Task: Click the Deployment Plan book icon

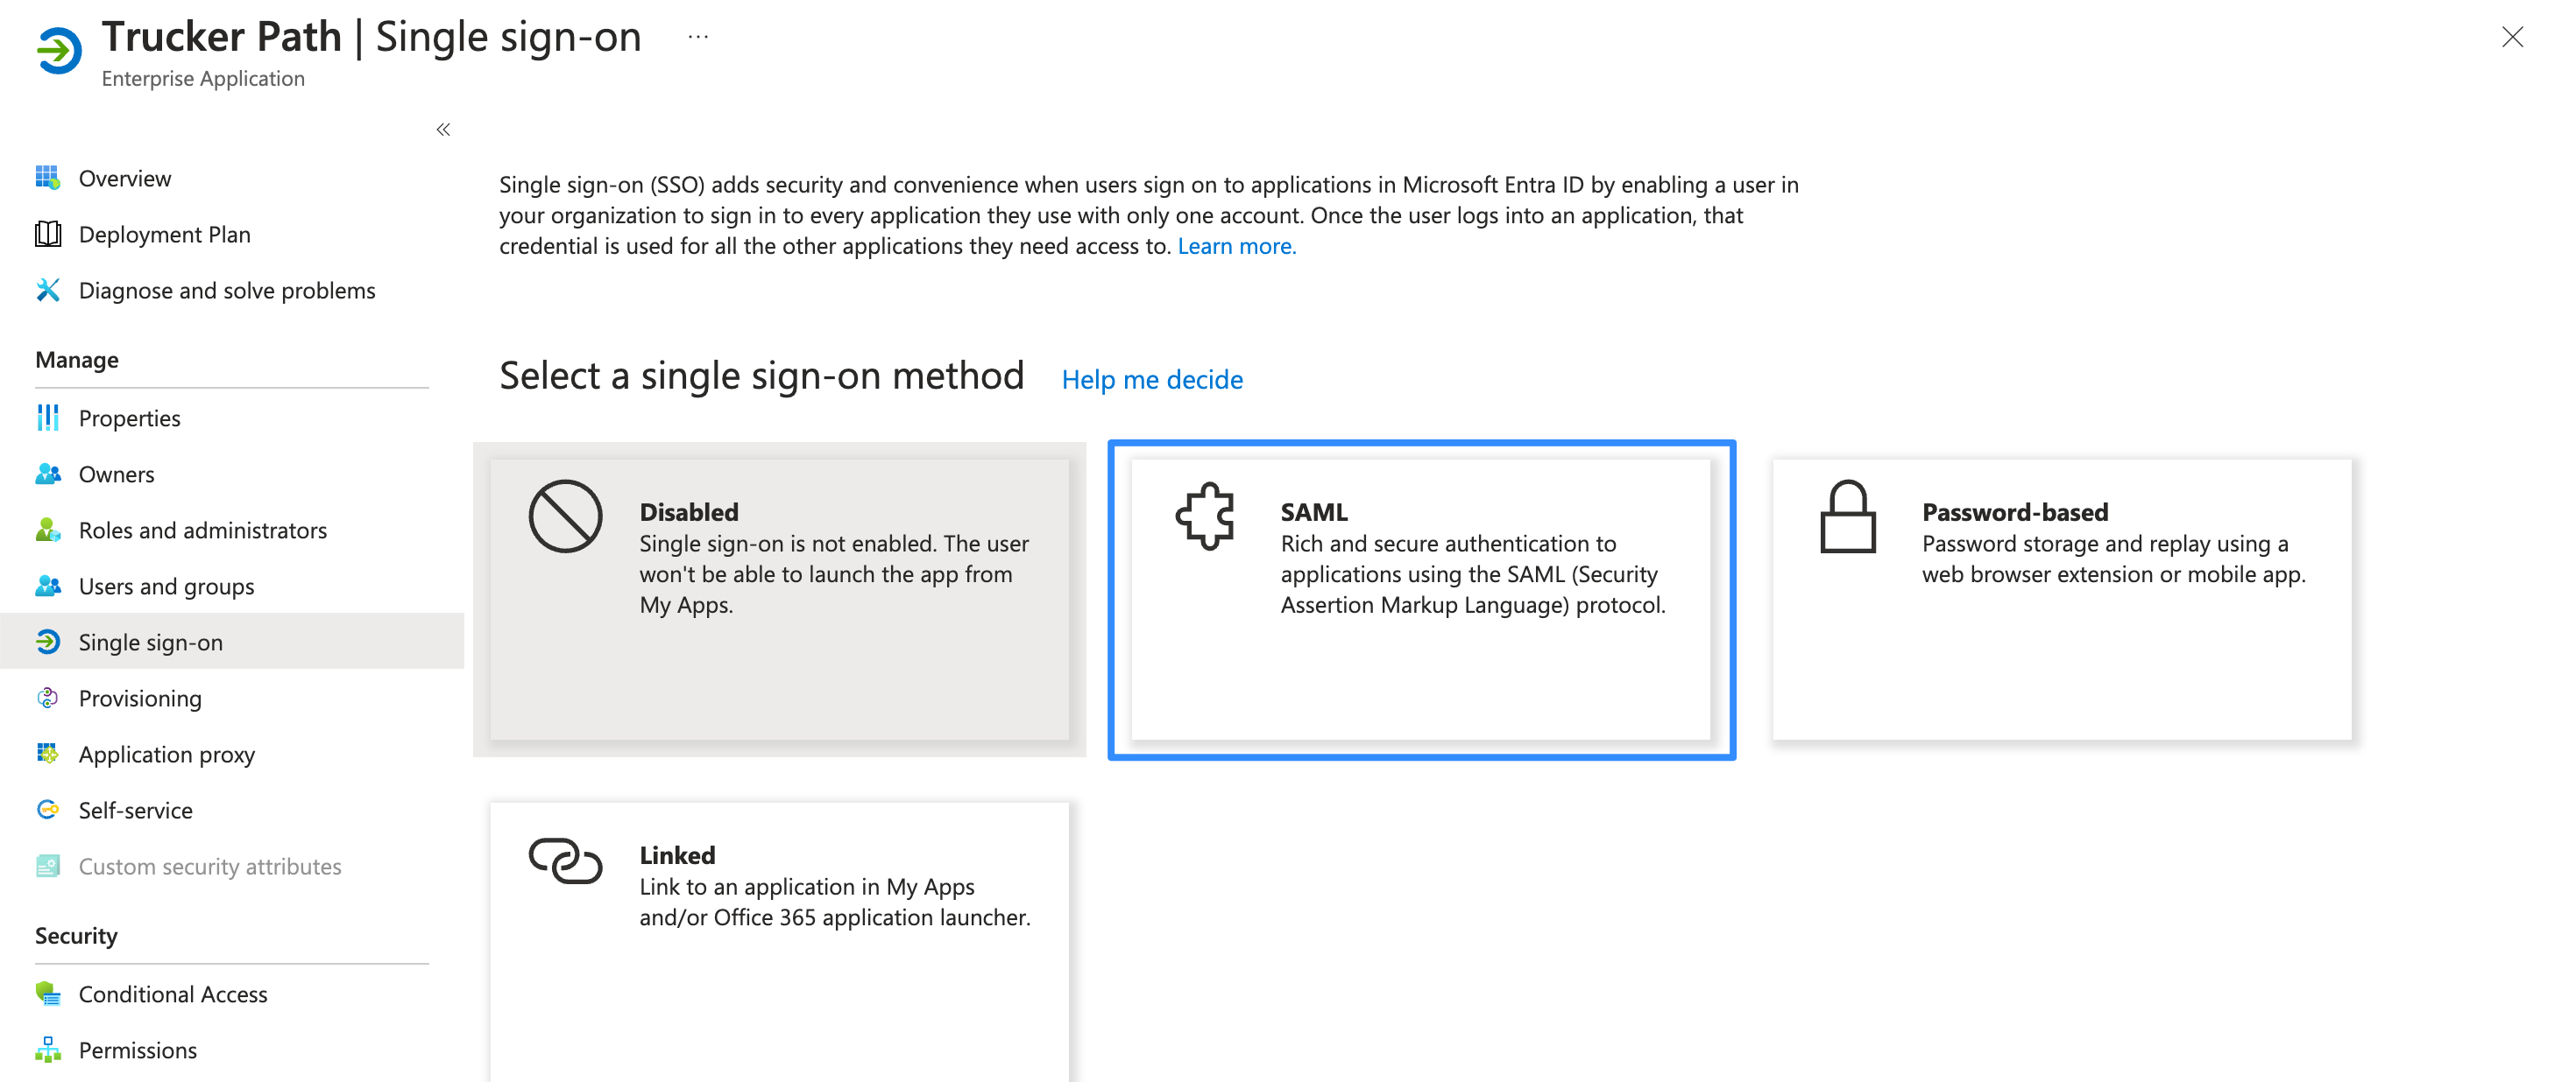Action: [47, 234]
